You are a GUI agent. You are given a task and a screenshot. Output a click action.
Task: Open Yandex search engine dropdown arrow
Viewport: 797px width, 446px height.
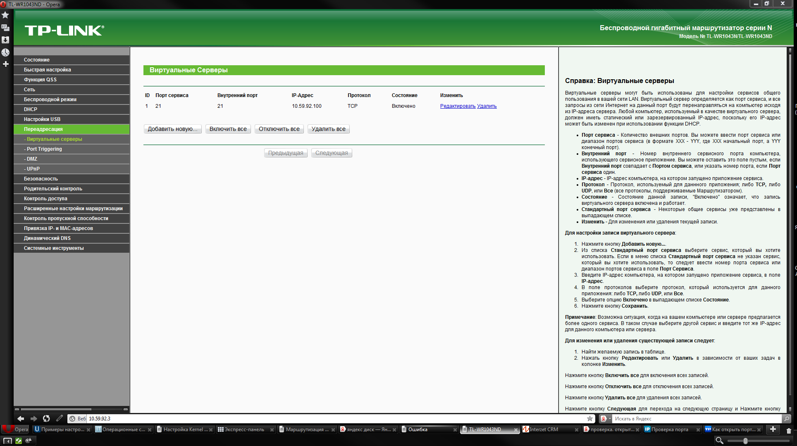pyautogui.click(x=610, y=418)
